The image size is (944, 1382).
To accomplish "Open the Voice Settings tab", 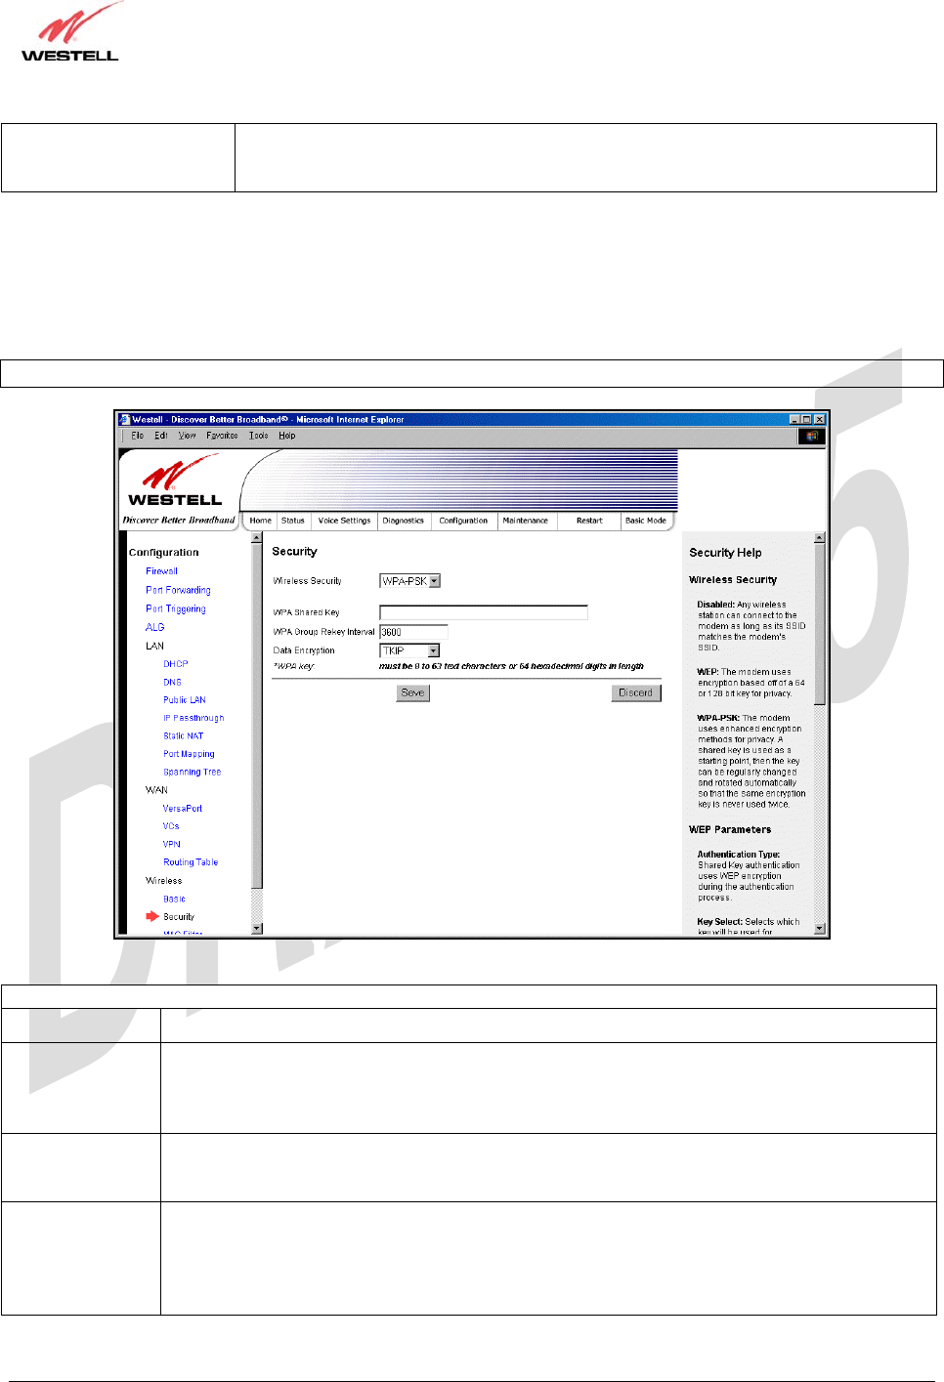I will [x=344, y=521].
